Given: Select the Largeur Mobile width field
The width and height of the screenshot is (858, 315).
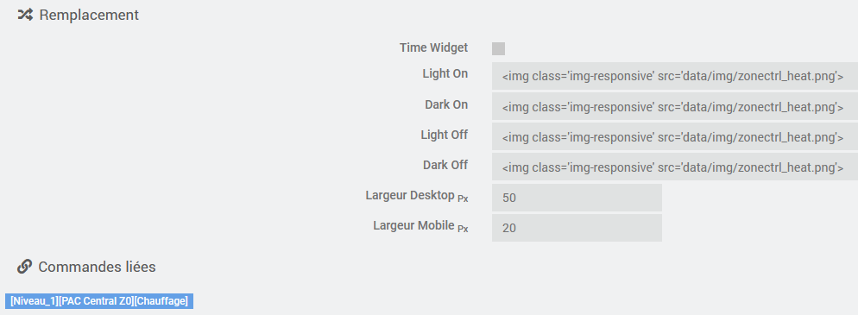Looking at the screenshot, I should pyautogui.click(x=577, y=228).
